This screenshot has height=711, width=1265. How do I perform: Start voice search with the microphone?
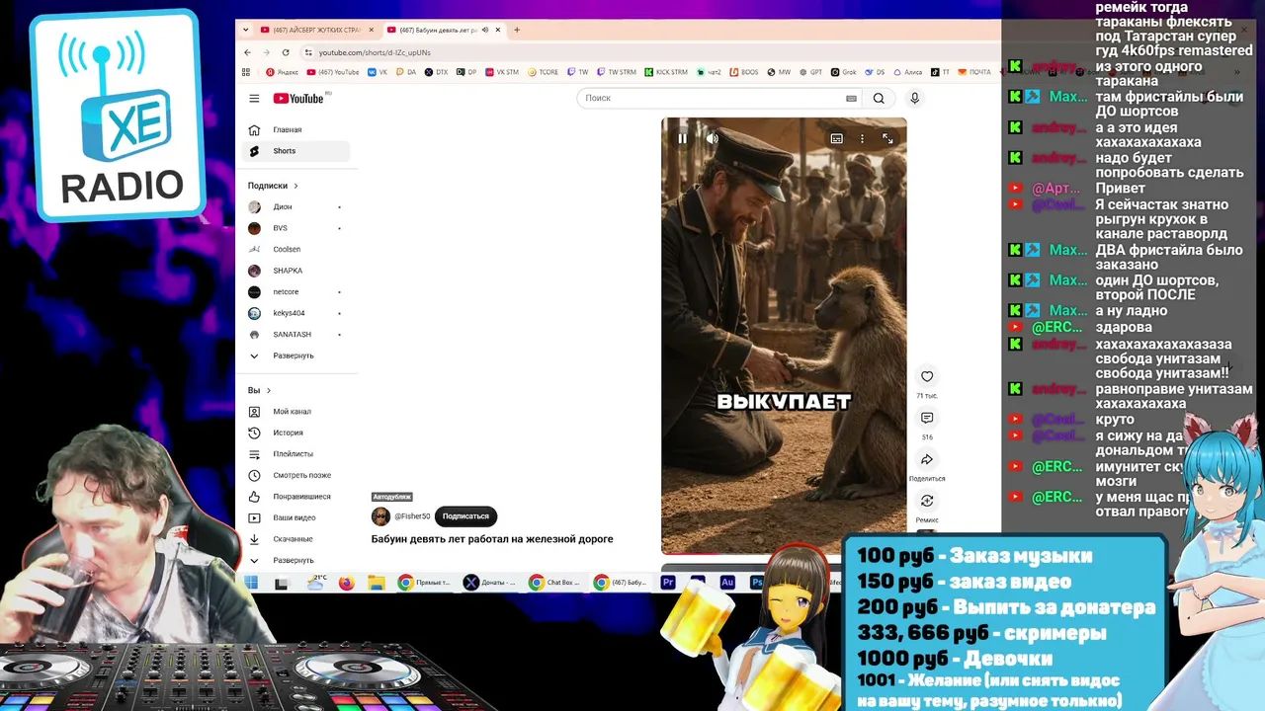tap(914, 98)
